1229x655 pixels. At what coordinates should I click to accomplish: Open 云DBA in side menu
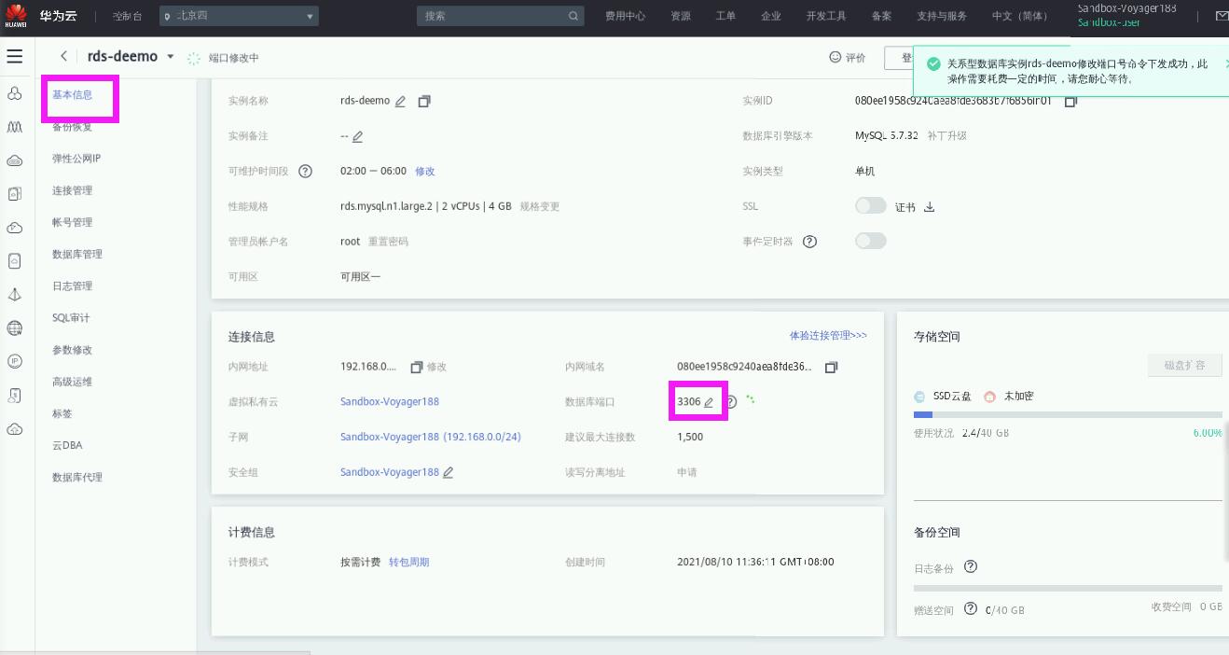(x=67, y=445)
